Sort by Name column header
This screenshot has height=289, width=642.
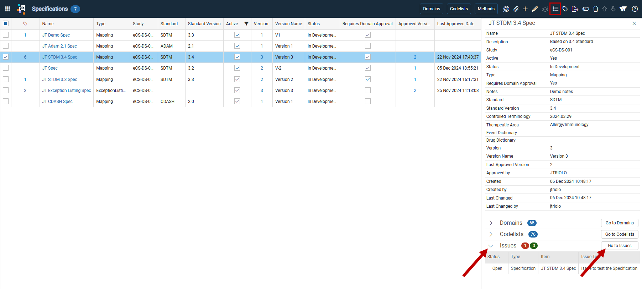[48, 24]
